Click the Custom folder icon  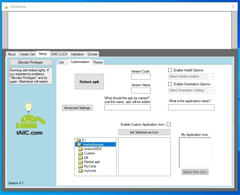click(80, 153)
